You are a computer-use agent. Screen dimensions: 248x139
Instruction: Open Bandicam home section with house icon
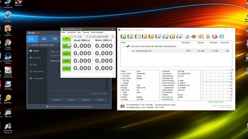(x=34, y=51)
